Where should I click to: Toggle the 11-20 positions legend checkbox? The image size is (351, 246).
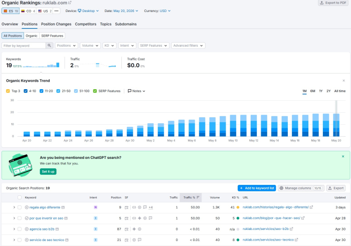(x=42, y=91)
